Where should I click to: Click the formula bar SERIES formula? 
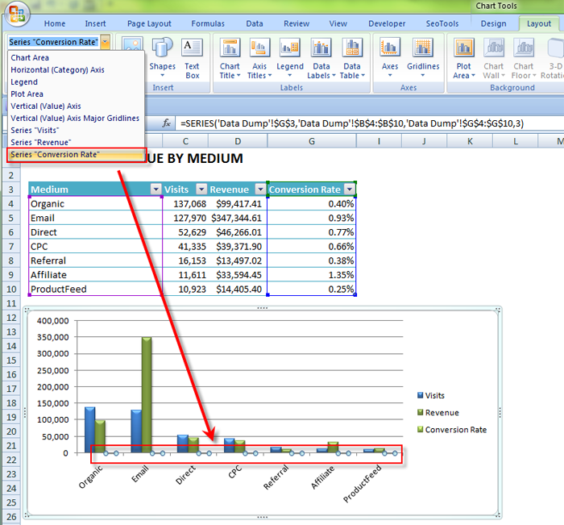pos(352,123)
